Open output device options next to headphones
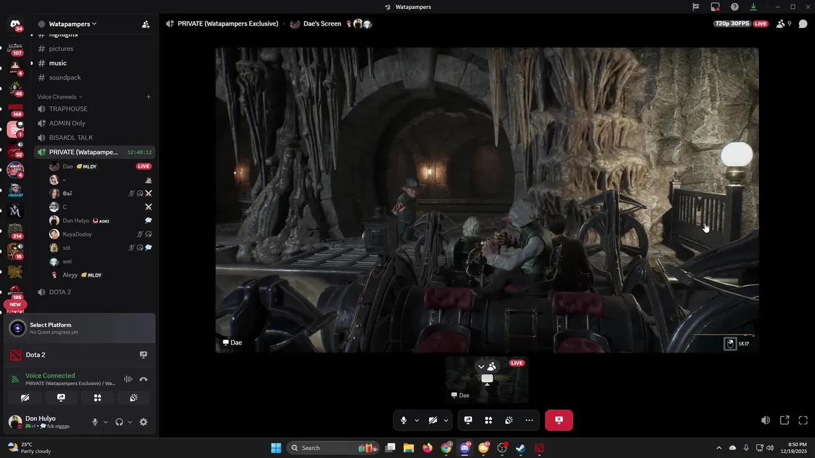This screenshot has width=815, height=458. tap(130, 422)
